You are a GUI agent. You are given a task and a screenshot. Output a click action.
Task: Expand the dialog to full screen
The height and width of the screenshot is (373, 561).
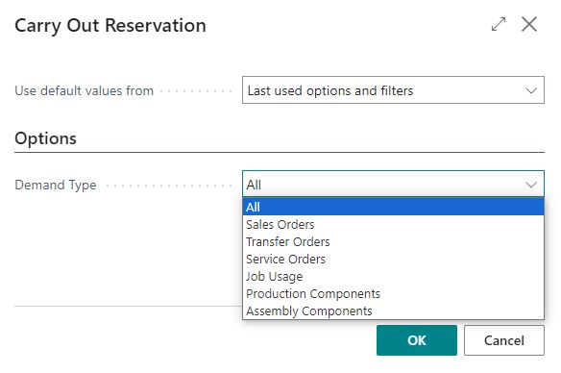point(499,24)
